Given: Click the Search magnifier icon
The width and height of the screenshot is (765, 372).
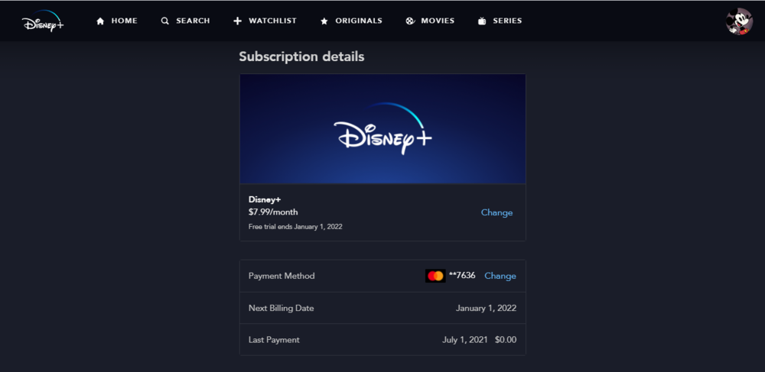Looking at the screenshot, I should (x=165, y=21).
